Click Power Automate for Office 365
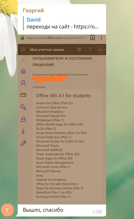Viewport: 134px width, 219px height. tap(58, 154)
